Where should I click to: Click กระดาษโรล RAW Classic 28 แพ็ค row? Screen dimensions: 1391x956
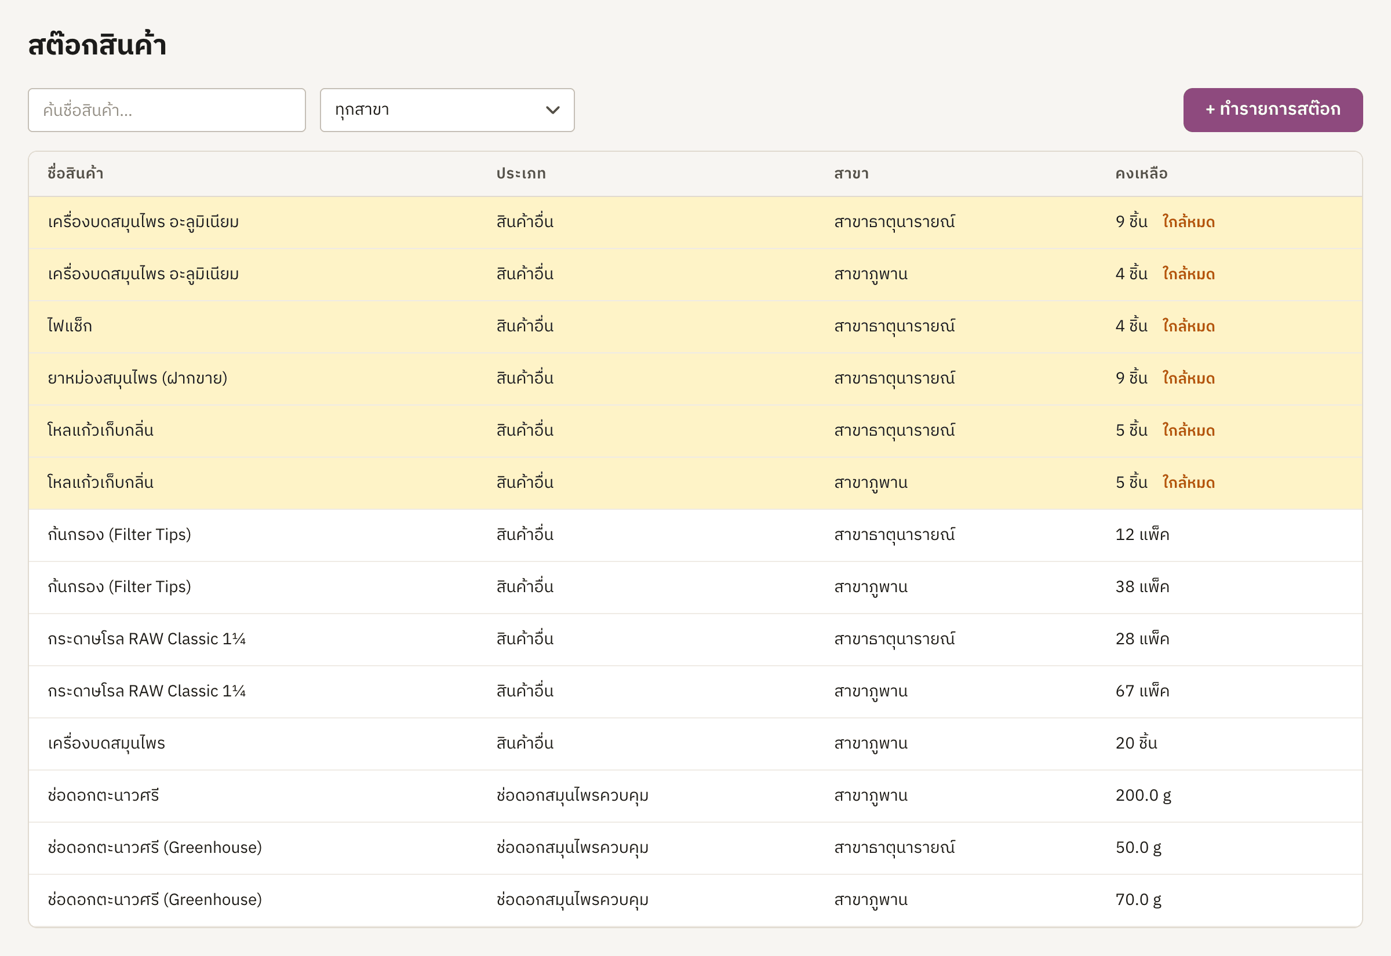click(x=695, y=639)
